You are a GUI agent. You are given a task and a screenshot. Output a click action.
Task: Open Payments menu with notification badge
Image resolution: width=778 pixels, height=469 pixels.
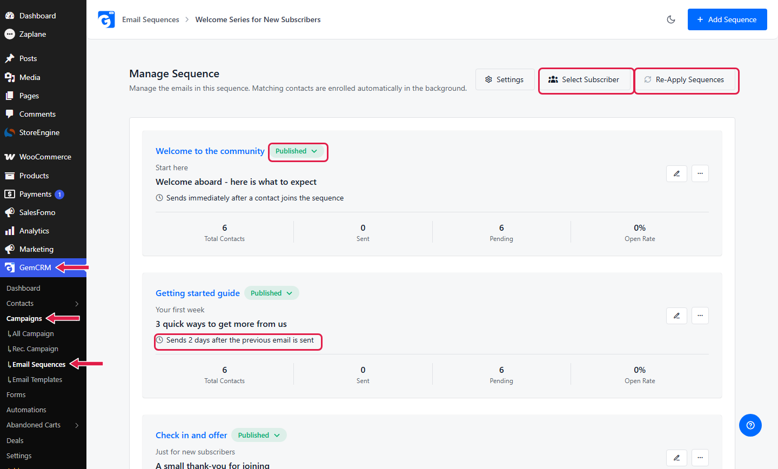point(43,194)
